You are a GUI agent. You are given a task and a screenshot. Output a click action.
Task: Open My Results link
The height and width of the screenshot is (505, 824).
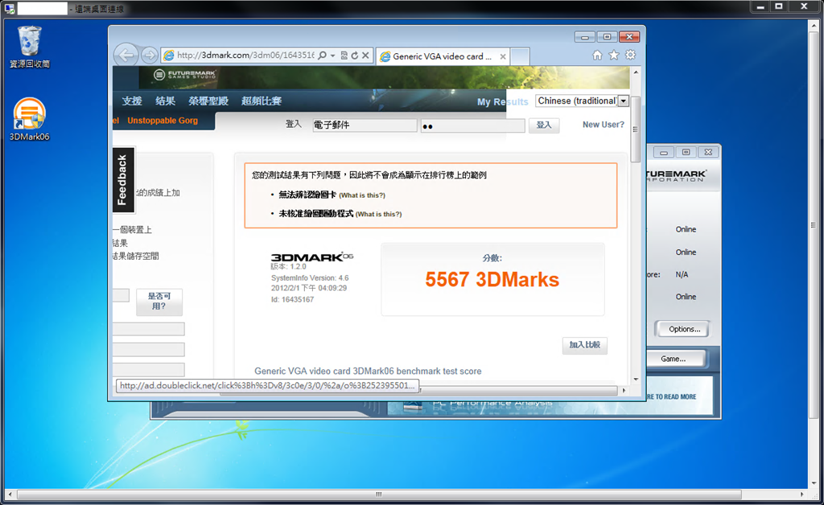click(x=502, y=102)
